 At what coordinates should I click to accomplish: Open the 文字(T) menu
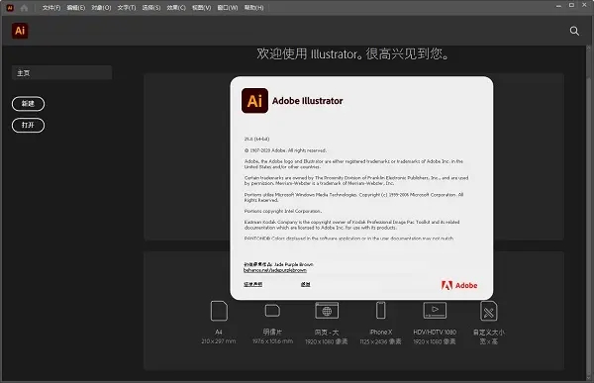[x=127, y=8]
